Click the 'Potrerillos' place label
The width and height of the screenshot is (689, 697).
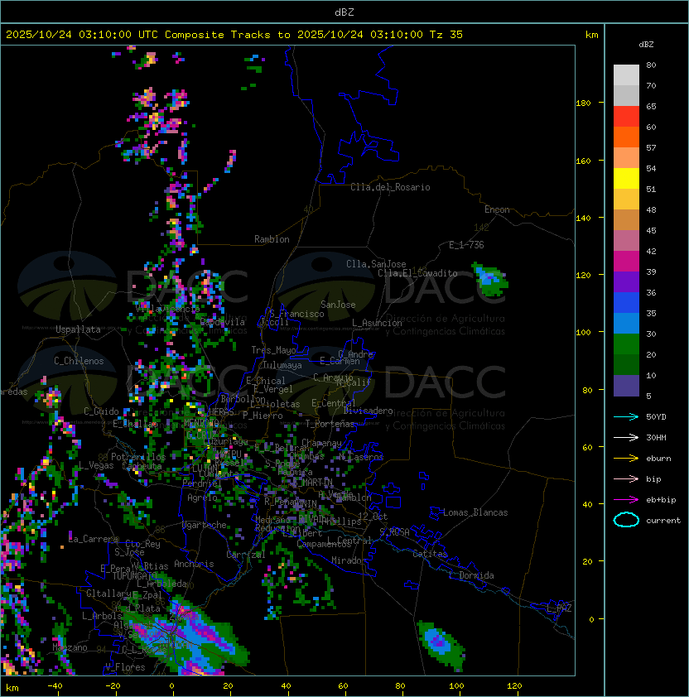point(138,457)
